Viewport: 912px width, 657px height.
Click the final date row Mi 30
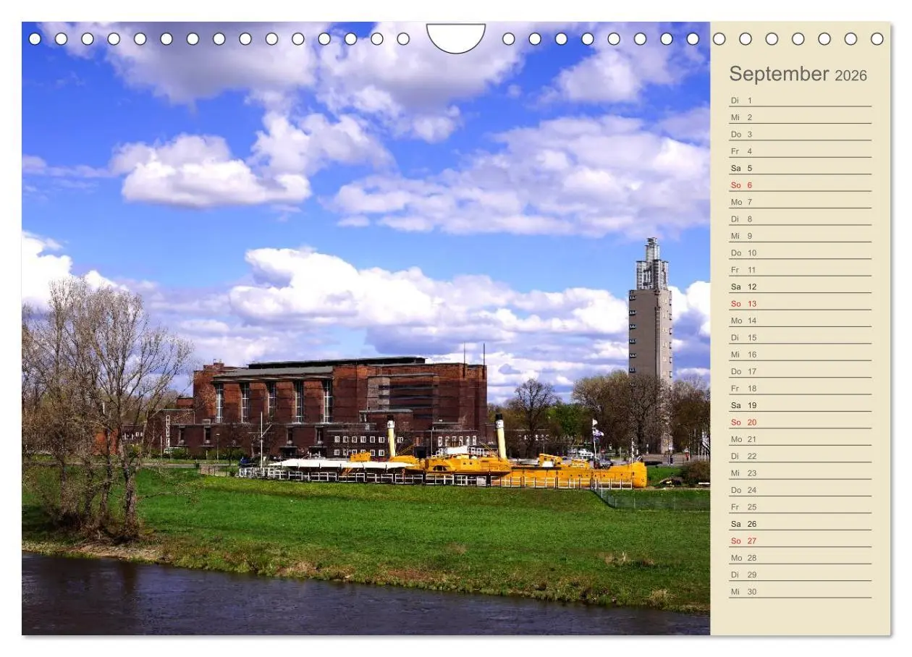pyautogui.click(x=742, y=591)
